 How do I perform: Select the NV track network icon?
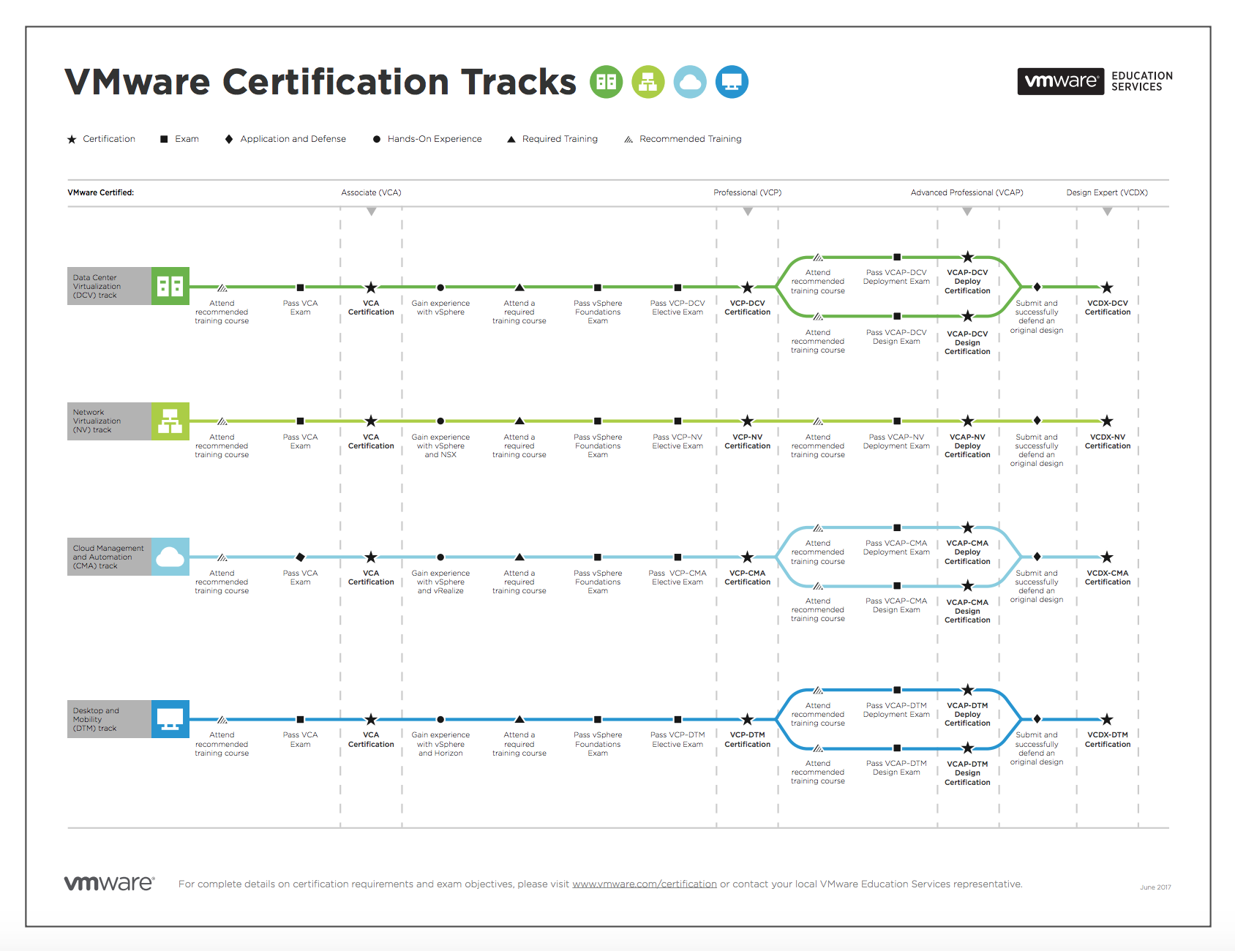pyautogui.click(x=170, y=421)
